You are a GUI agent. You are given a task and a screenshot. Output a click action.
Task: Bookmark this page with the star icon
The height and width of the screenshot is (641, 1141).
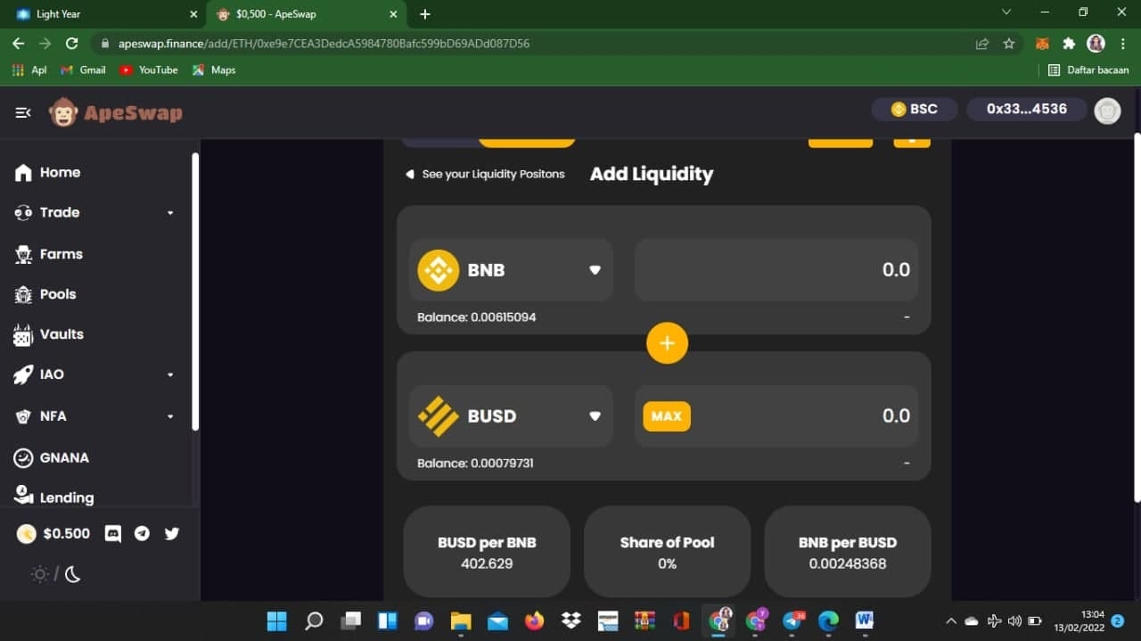[1009, 43]
